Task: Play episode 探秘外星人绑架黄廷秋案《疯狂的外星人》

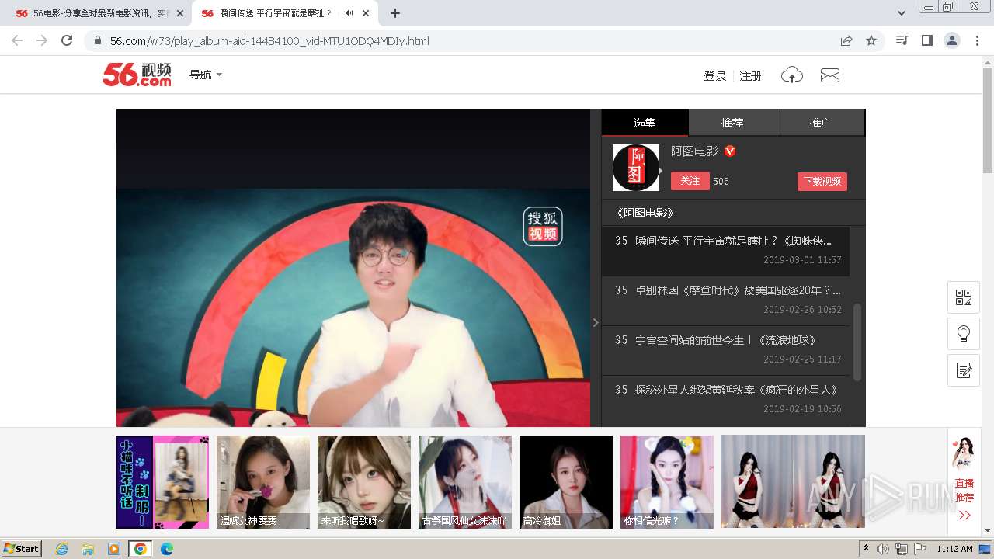Action: pyautogui.click(x=726, y=399)
